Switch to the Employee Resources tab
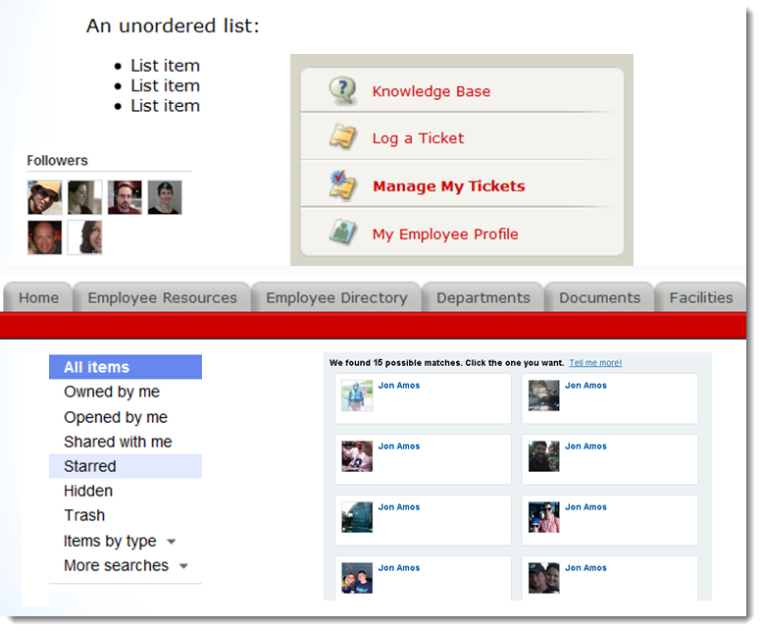Screen dimensions: 761x631 tap(162, 297)
